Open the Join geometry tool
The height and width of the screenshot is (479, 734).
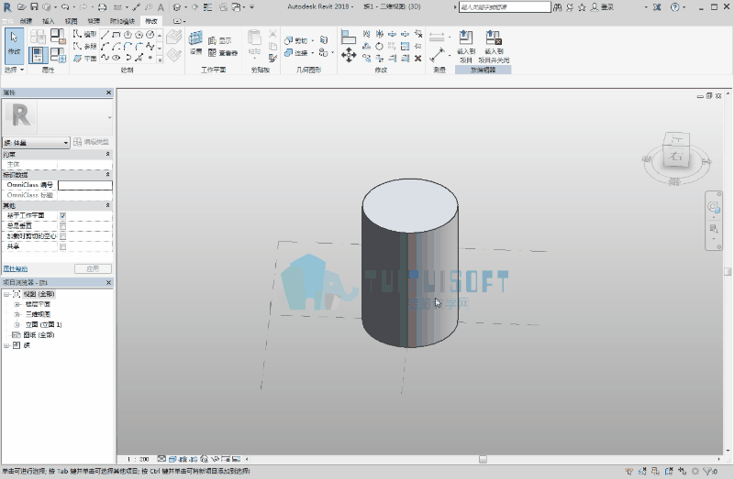(x=295, y=53)
